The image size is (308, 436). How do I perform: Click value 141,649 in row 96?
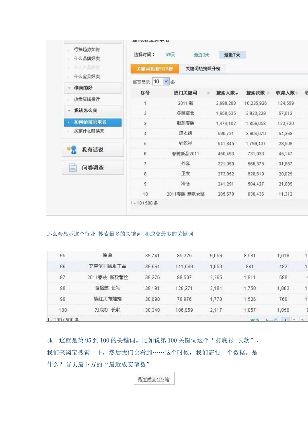184,267
